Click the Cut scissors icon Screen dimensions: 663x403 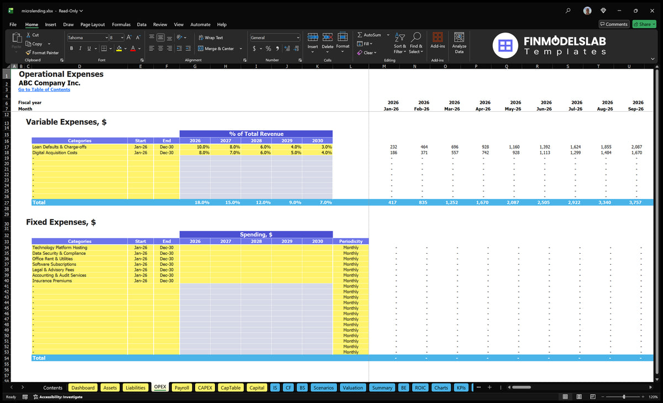[28, 35]
